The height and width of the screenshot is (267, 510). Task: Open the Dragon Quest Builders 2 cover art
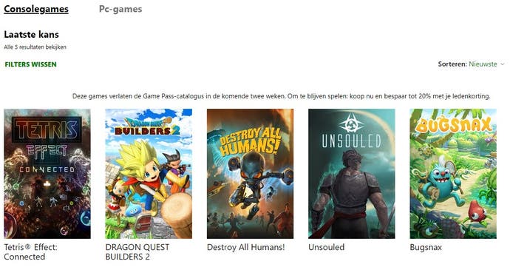click(149, 174)
